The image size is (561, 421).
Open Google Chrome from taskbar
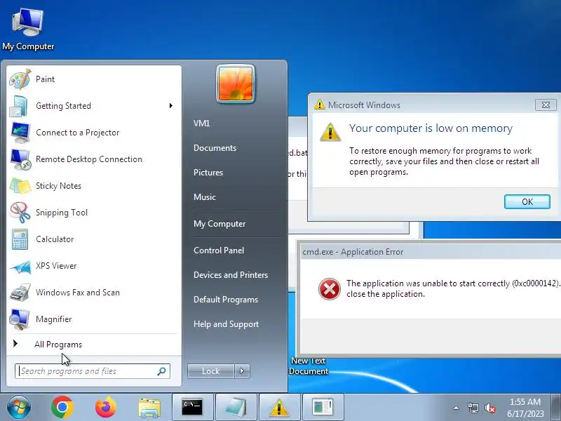62,407
